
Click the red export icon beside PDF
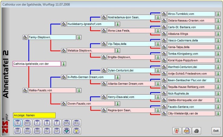pos(176,131)
